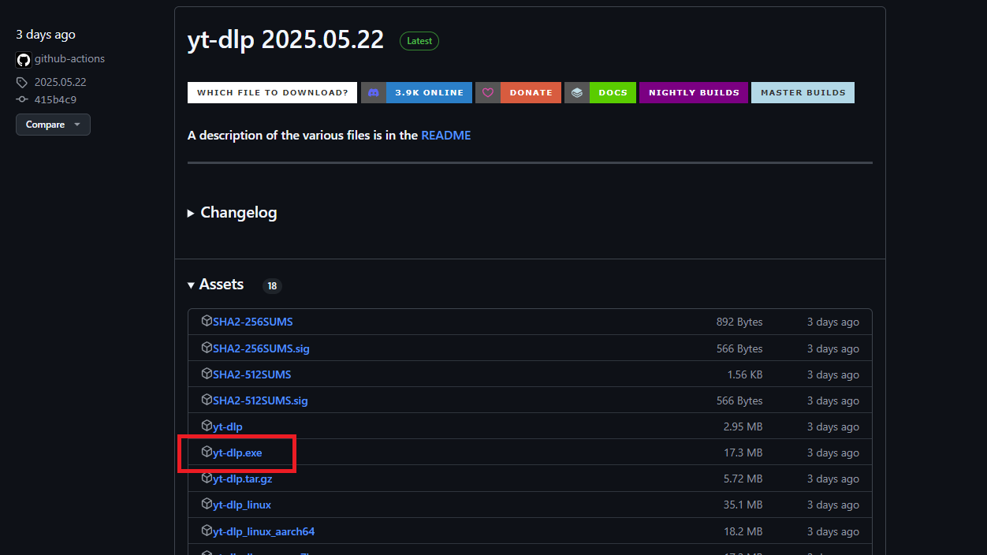The image size is (987, 555).
Task: Click the stacked-layers icon on the Docs badge
Action: 577,93
